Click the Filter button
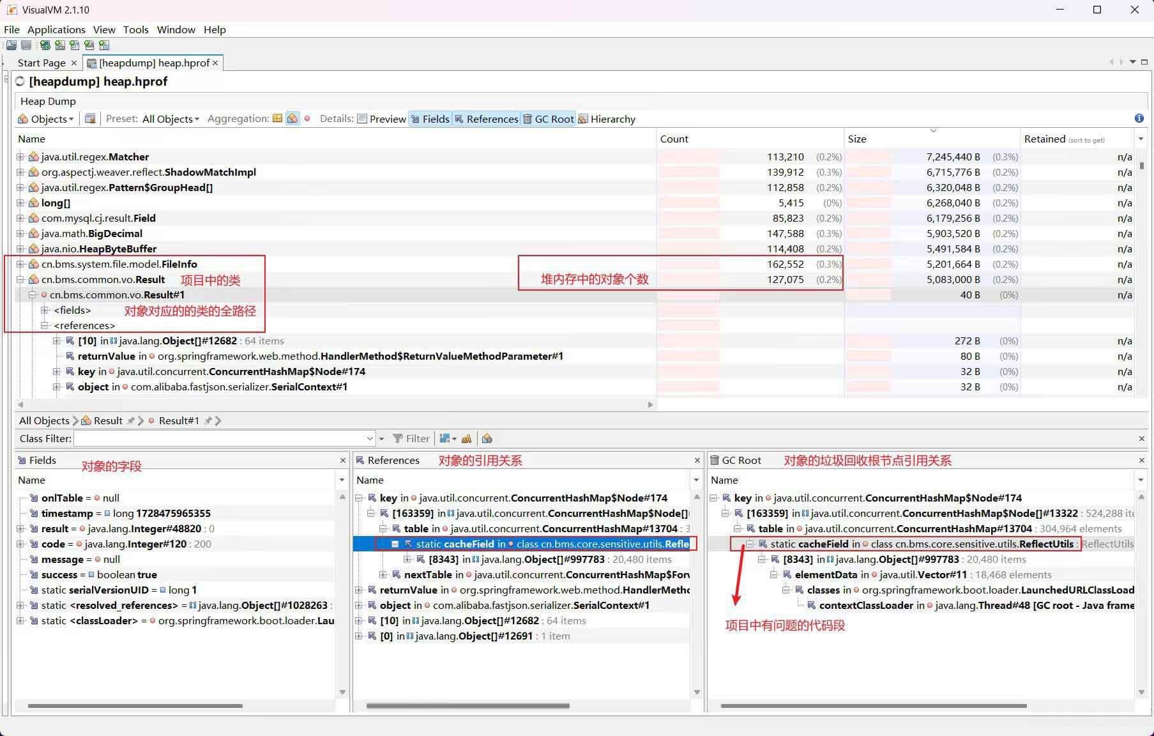This screenshot has height=736, width=1154. [x=411, y=439]
